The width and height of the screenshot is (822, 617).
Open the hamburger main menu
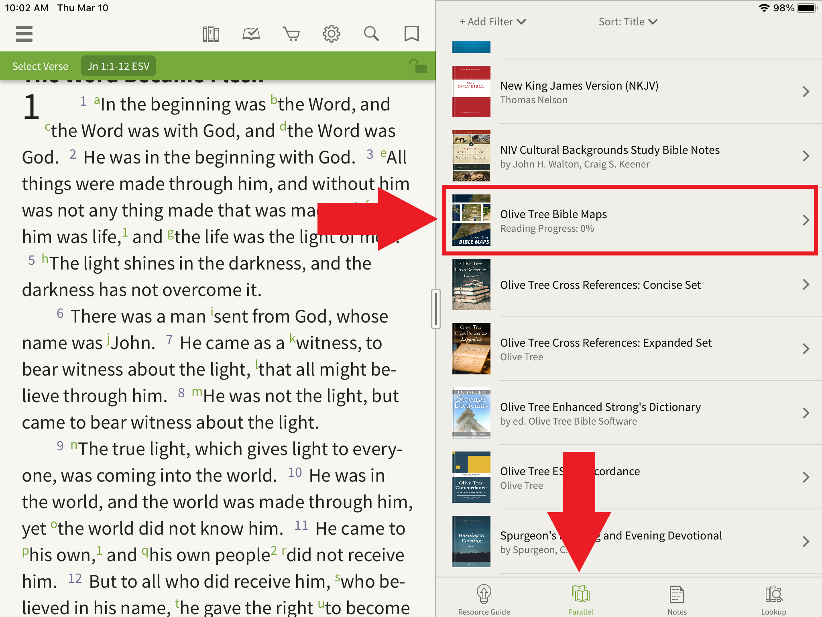(24, 34)
